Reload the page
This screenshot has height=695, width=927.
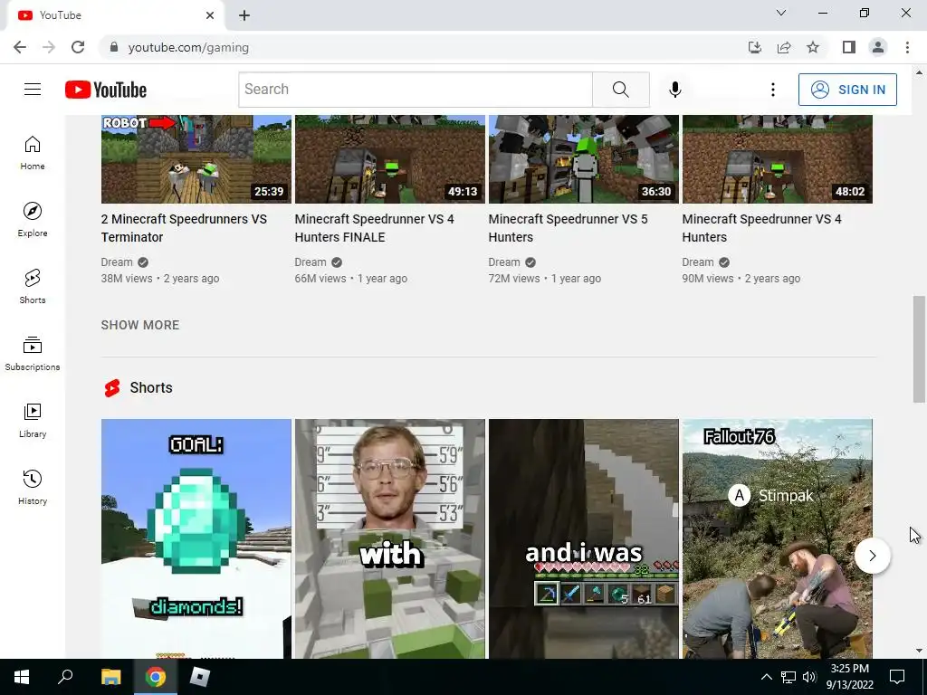pos(78,47)
